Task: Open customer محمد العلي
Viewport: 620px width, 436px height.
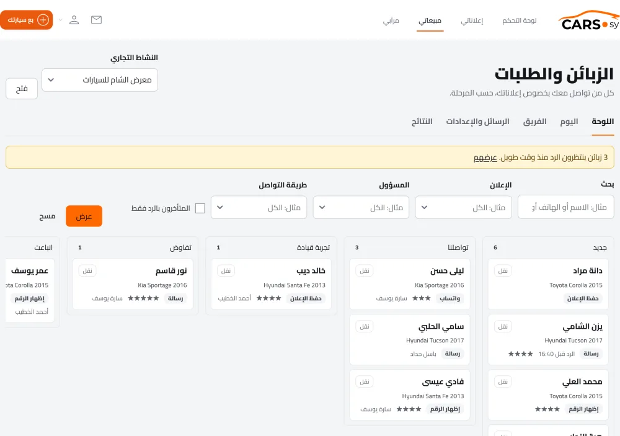Action: (x=582, y=382)
